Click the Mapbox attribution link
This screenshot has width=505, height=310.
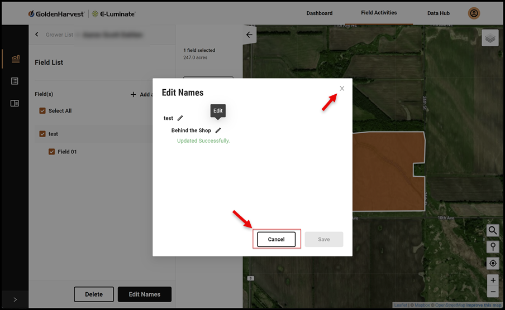(422, 305)
